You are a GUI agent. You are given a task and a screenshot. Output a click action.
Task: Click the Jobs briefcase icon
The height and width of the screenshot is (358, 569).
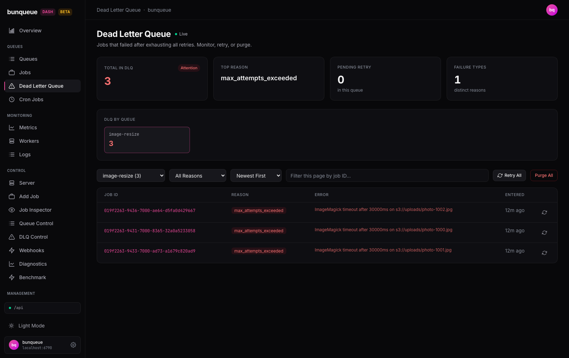(x=12, y=72)
